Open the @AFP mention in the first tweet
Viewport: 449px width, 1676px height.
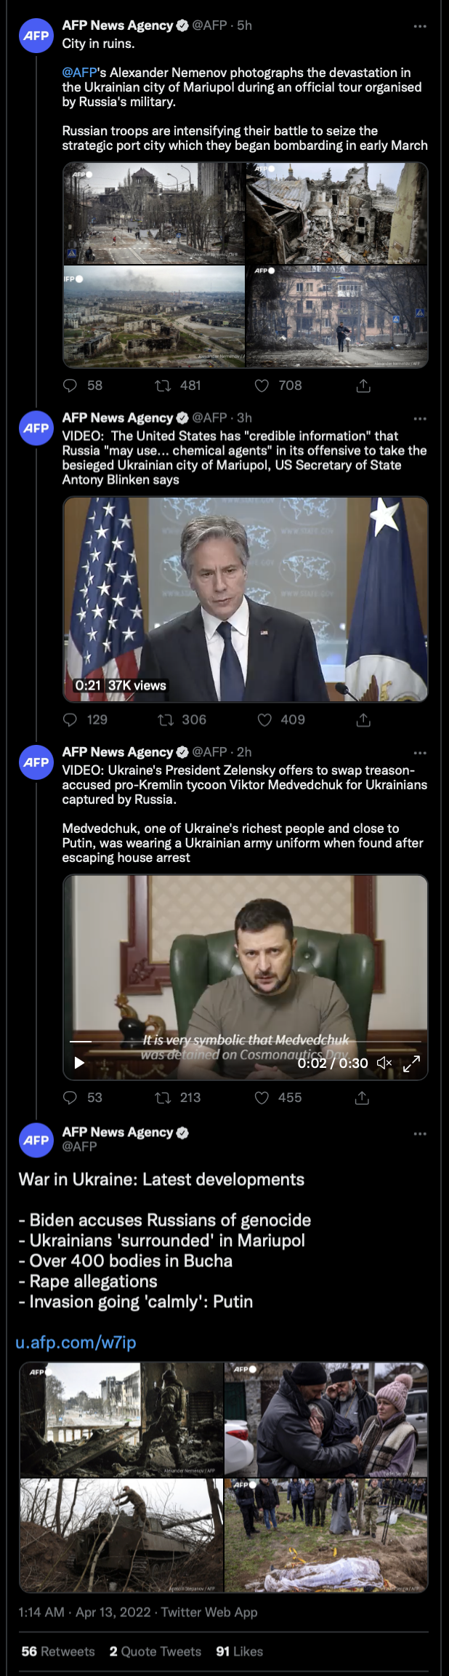[x=80, y=73]
